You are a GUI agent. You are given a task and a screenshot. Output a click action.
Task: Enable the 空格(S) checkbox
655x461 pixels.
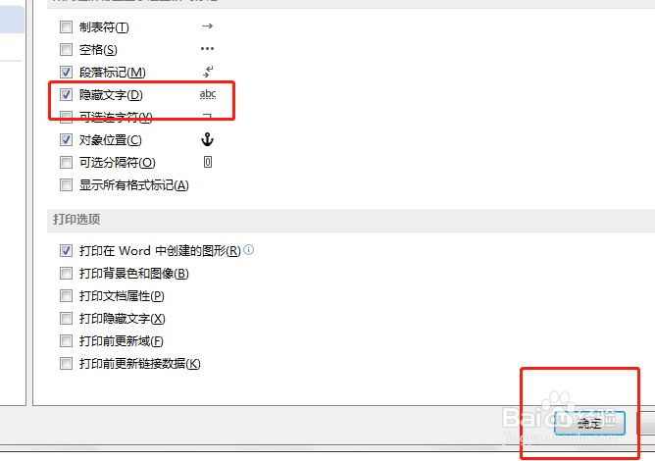click(66, 50)
